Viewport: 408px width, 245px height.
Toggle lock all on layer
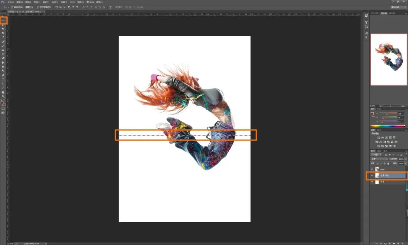[x=388, y=164]
